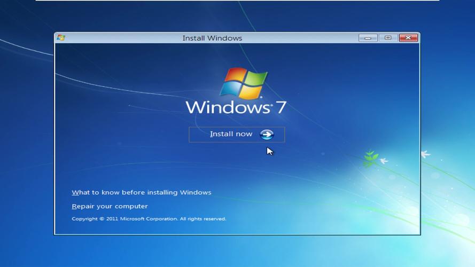Click the Microsoft copyright notice text

(149, 219)
